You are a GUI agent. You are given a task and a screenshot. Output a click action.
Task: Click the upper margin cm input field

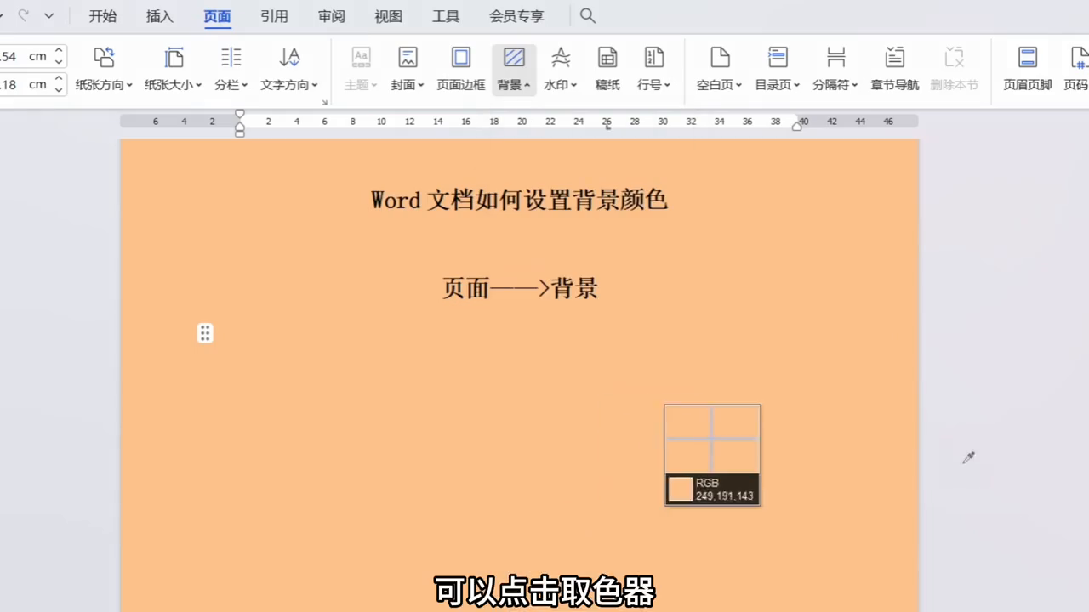pos(26,56)
